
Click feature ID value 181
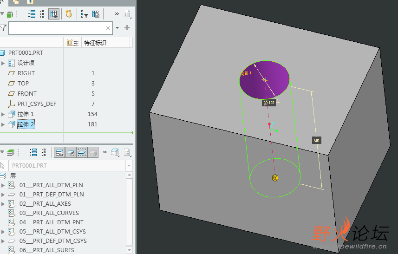coord(92,124)
